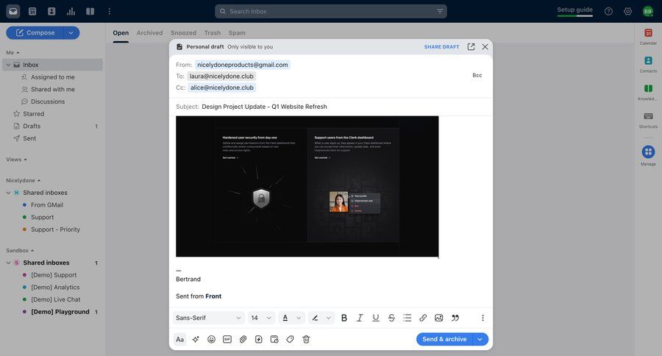The image size is (662, 356).
Task: Toggle italic formatting
Action: (360, 318)
